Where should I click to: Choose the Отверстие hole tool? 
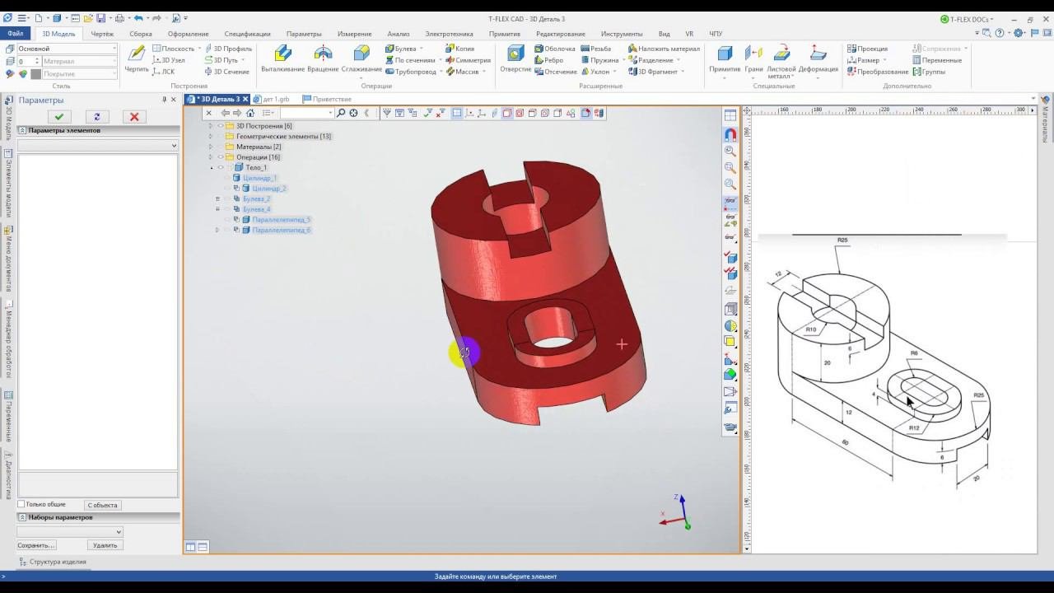click(515, 59)
